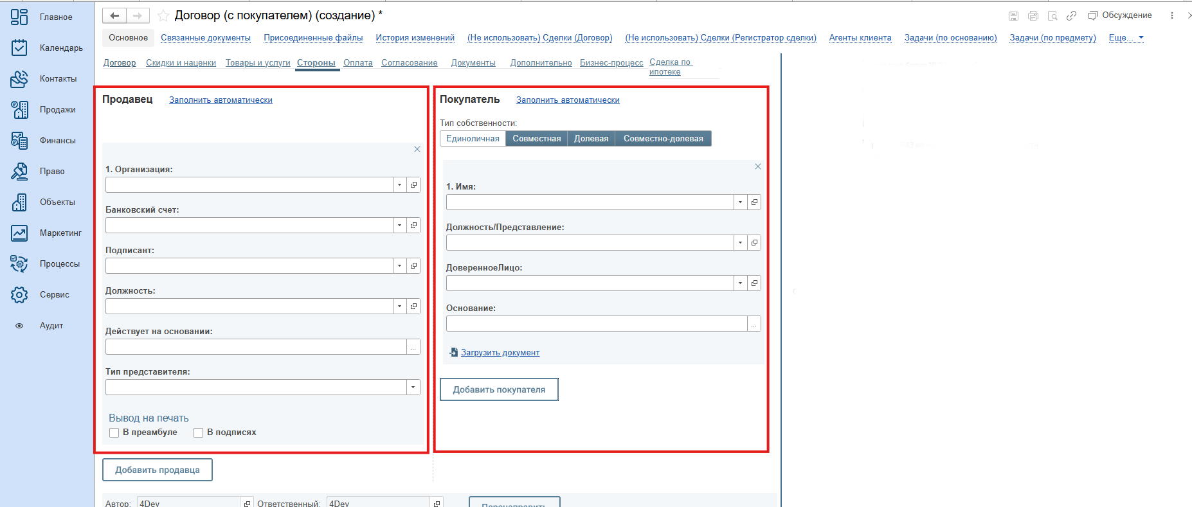Expand the Банковский счет dropdown
The image size is (1192, 507).
coord(400,226)
